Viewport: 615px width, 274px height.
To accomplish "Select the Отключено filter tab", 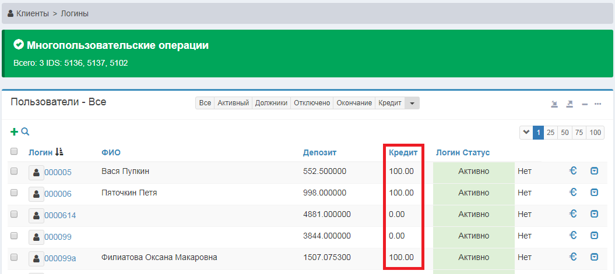I will point(312,103).
